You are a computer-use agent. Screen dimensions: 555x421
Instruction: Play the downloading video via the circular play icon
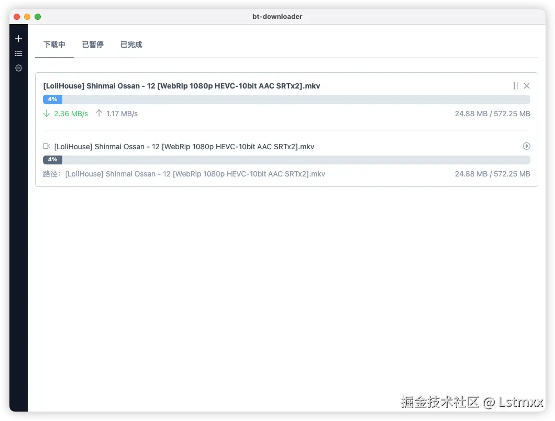click(x=527, y=146)
